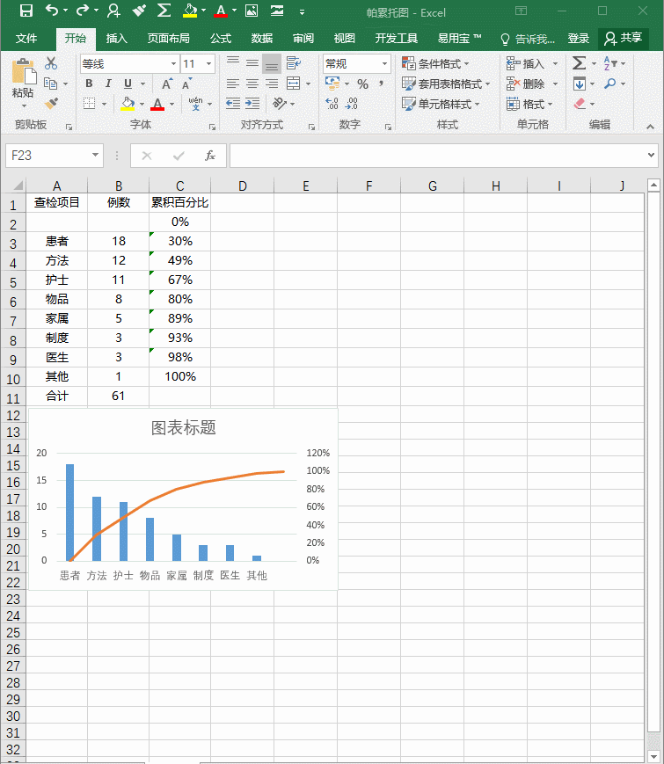Apply Comma Style number format

click(x=381, y=84)
